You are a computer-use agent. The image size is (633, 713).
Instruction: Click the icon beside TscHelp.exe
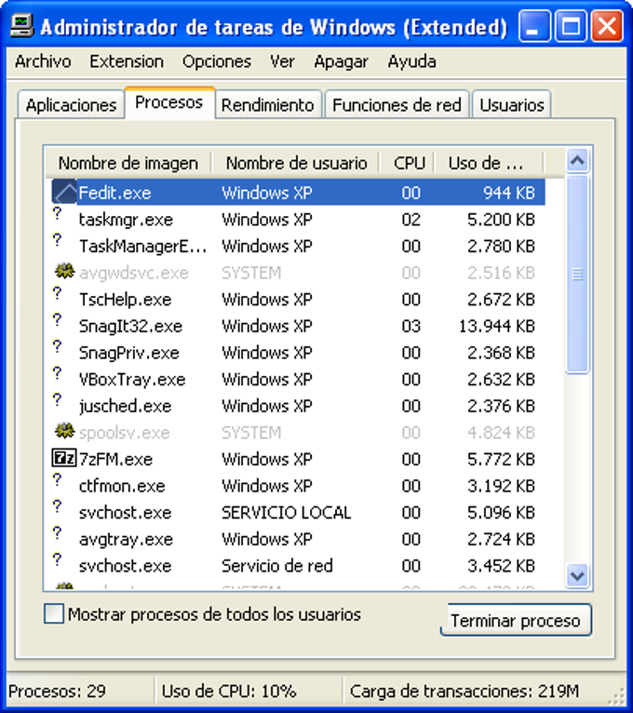point(57,293)
